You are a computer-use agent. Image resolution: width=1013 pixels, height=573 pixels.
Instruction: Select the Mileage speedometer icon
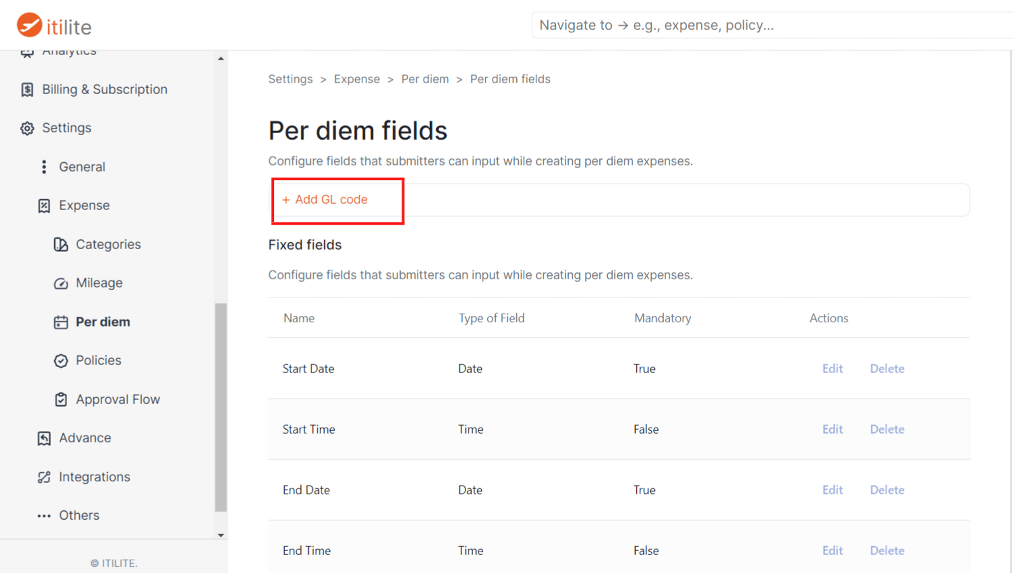click(61, 283)
